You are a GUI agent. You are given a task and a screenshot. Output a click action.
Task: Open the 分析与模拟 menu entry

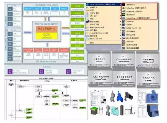click(x=94, y=13)
